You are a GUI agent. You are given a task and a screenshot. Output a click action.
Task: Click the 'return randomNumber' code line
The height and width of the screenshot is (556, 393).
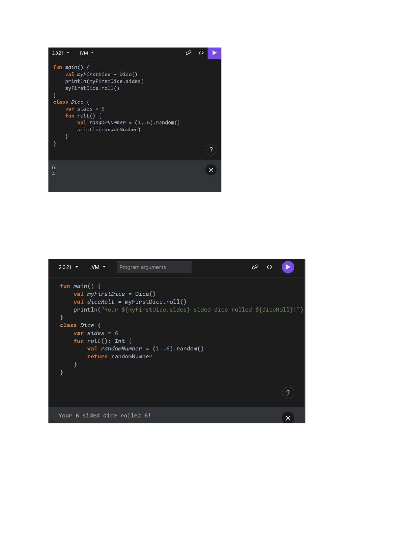[x=120, y=356]
